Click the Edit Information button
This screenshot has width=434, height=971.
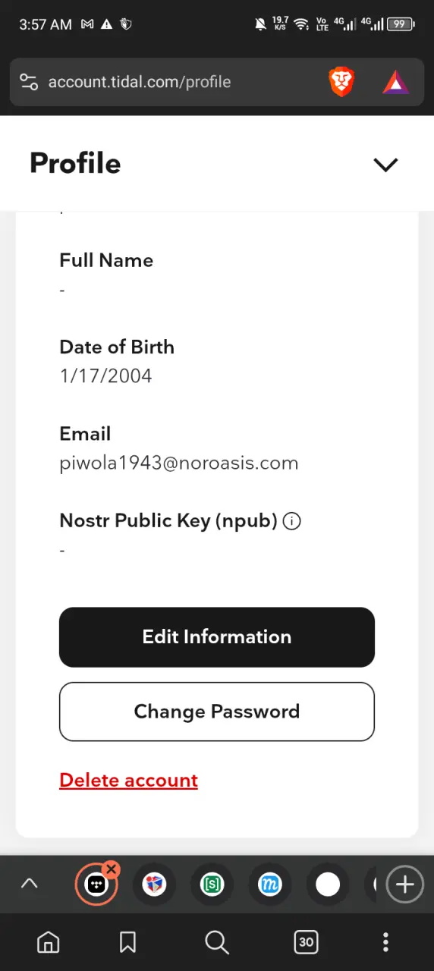217,637
